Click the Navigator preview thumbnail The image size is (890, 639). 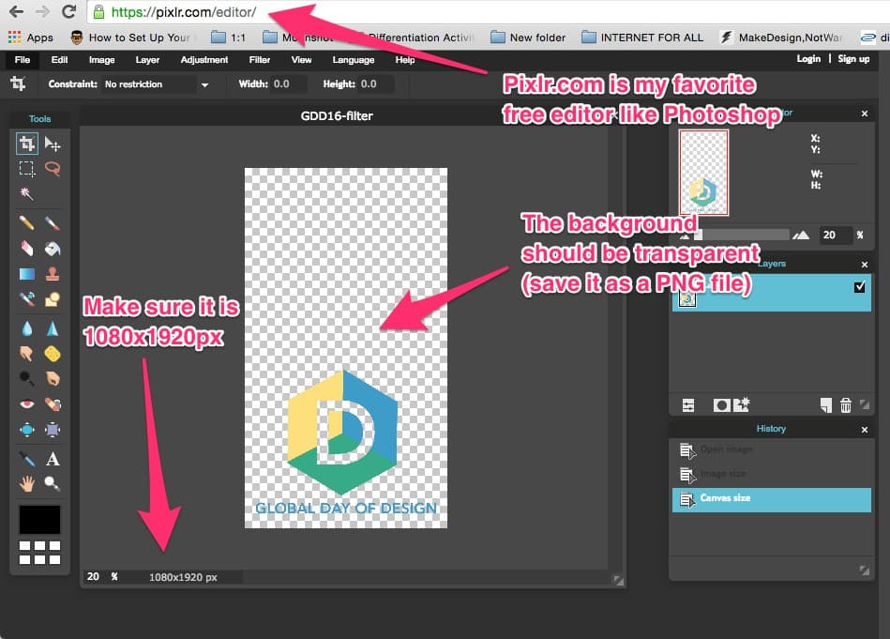(x=703, y=173)
